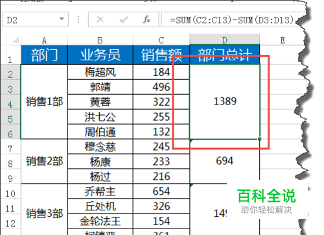Select sales value 184
Viewport: 324px width, 235px height.
point(161,72)
